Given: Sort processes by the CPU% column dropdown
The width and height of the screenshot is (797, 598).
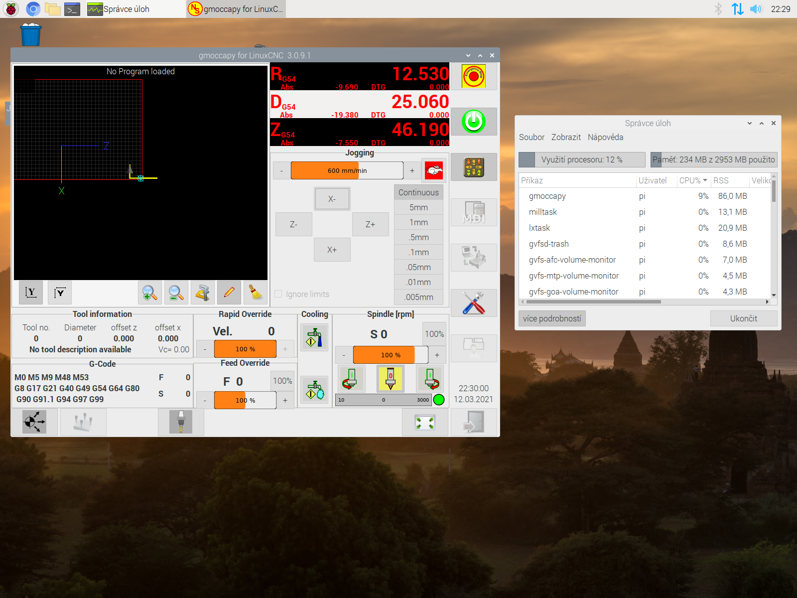Looking at the screenshot, I should pyautogui.click(x=693, y=180).
